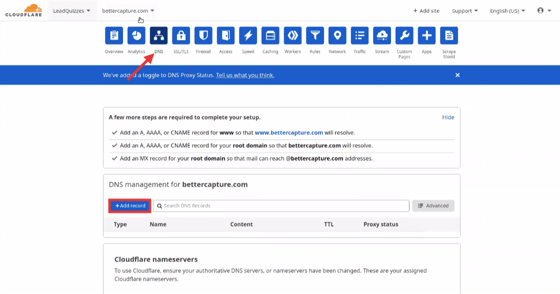
Task: Open the Access door icon
Action: pyautogui.click(x=225, y=35)
